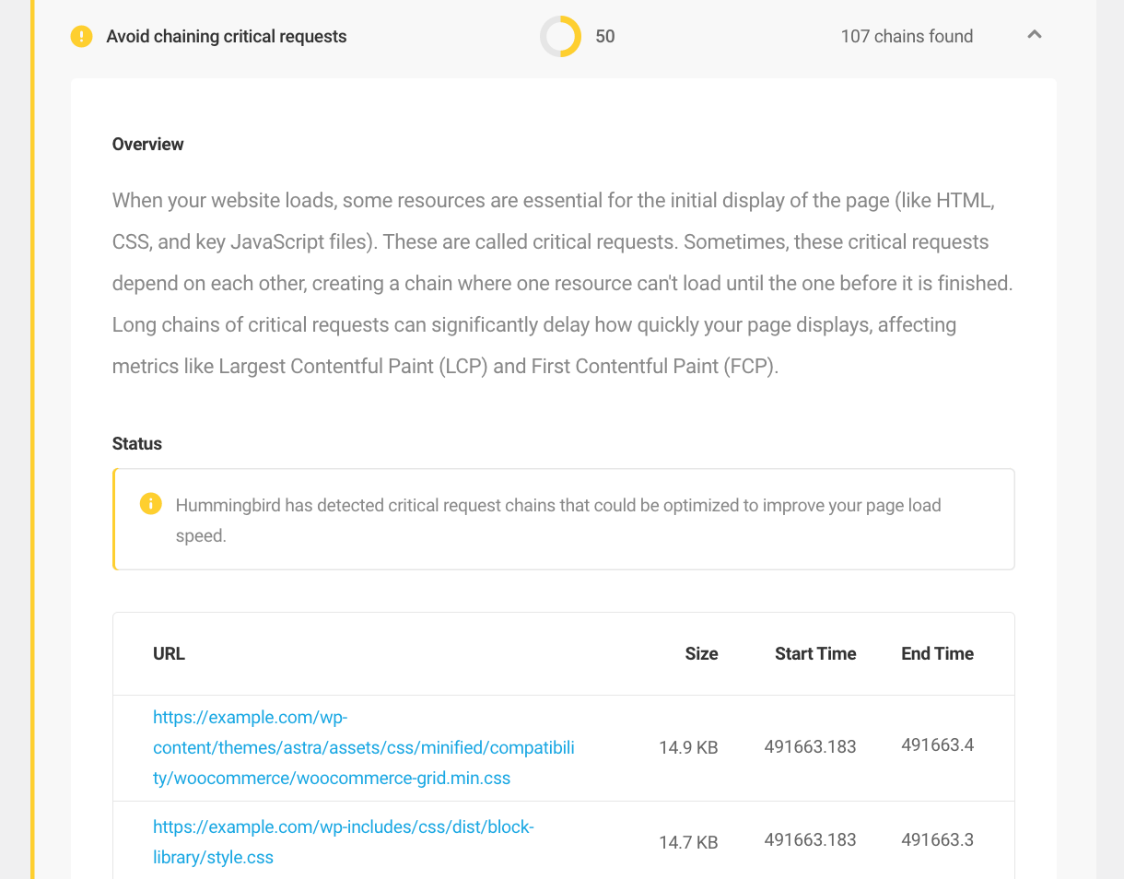Click start time in woocommerce-grid row
1124x879 pixels.
click(810, 747)
